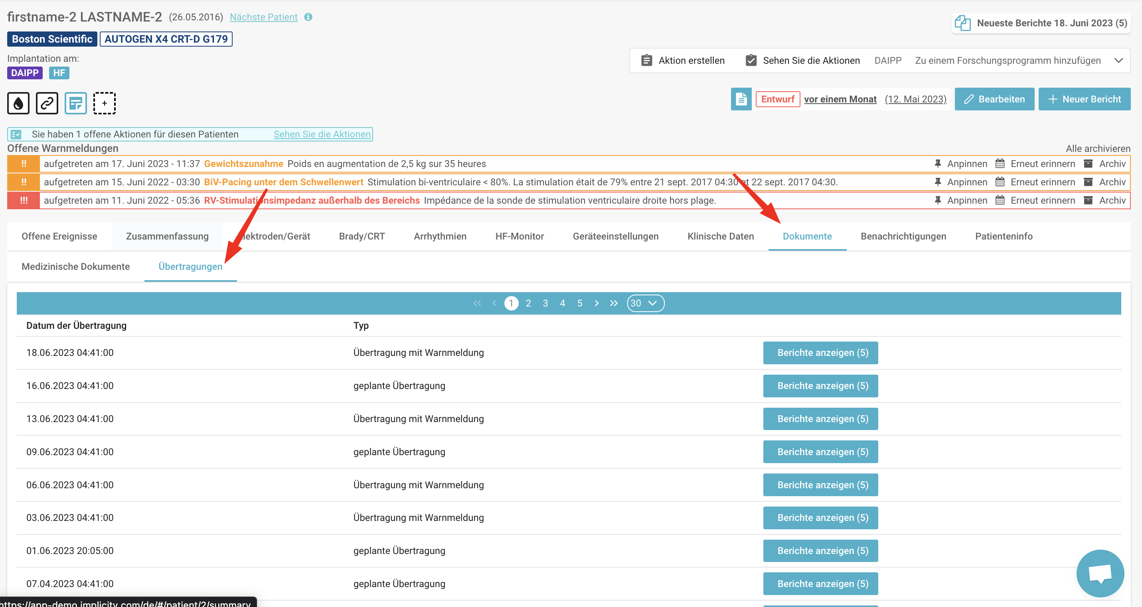Expand the research program dropdown chevron
The width and height of the screenshot is (1142, 607).
click(x=1119, y=61)
